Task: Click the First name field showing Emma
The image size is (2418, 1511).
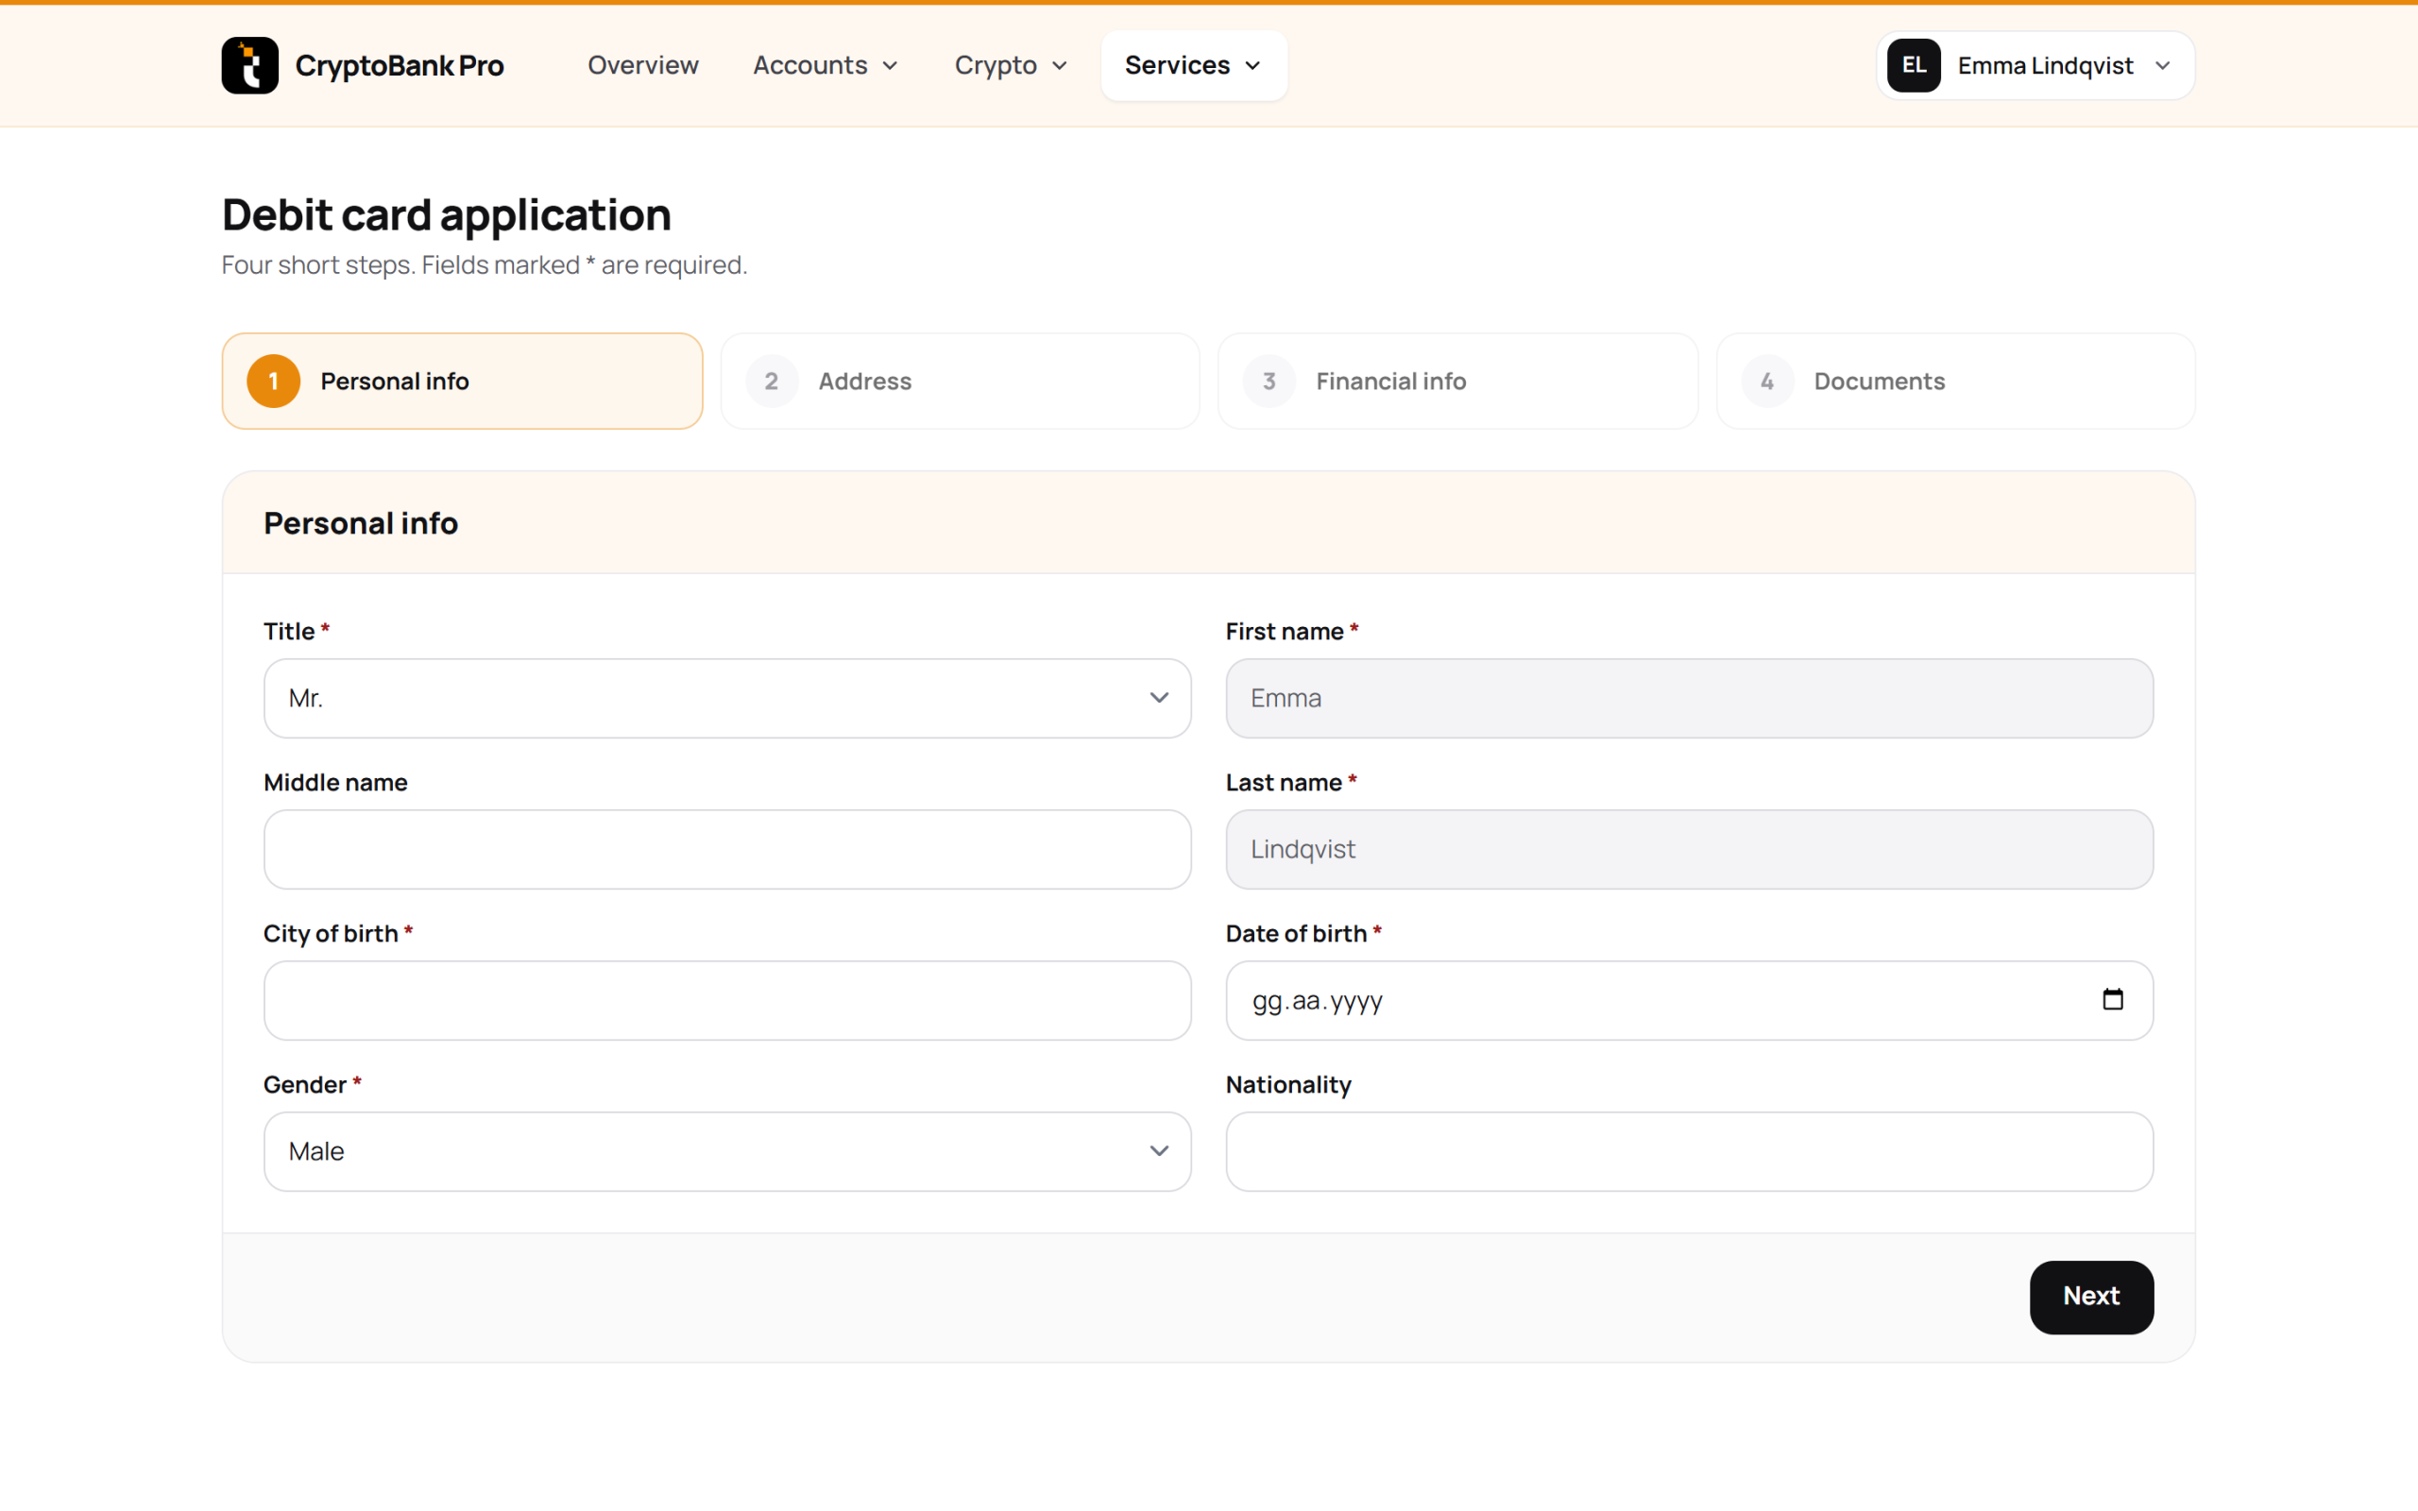Action: [x=1689, y=698]
